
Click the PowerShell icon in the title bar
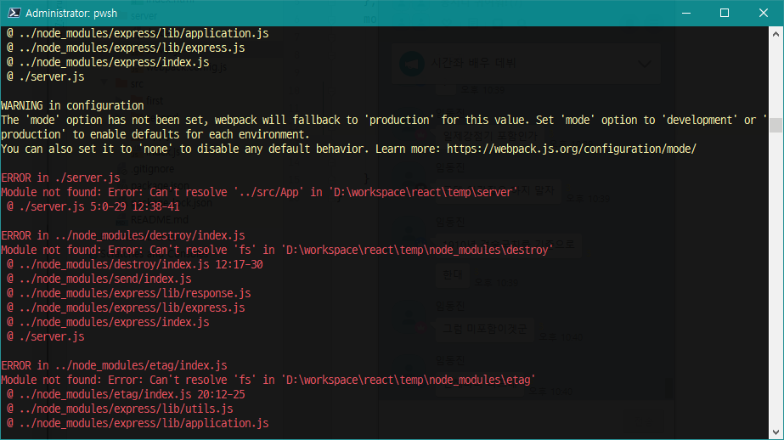pyautogui.click(x=14, y=13)
